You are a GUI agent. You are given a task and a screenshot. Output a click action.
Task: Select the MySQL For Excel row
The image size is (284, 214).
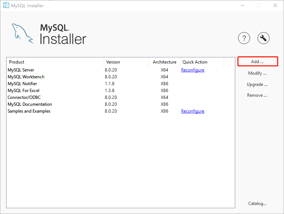[x=121, y=91]
